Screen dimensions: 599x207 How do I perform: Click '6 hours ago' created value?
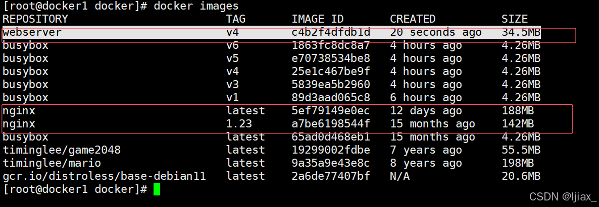tap(426, 98)
